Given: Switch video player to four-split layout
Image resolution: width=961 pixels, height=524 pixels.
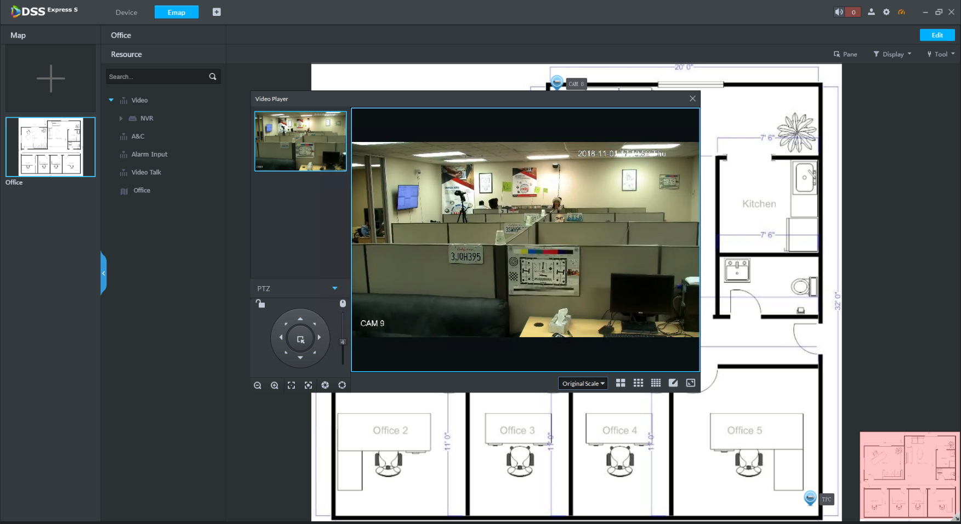Looking at the screenshot, I should [621, 383].
